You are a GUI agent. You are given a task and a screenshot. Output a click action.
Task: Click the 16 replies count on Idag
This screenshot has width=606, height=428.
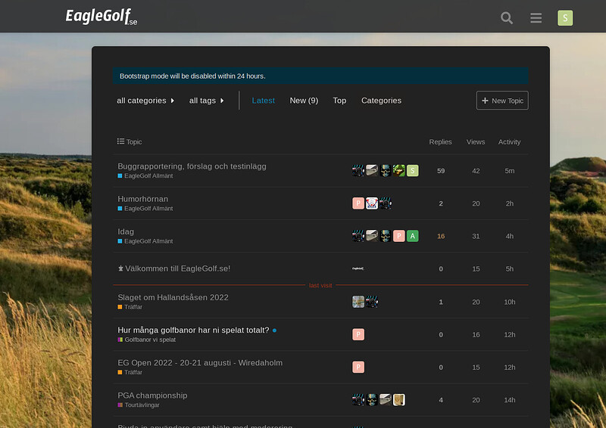pyautogui.click(x=441, y=236)
